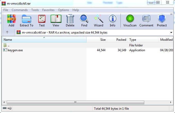Open the View file icon

tap(56, 20)
